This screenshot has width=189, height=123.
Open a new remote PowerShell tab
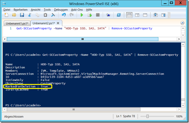point(108,15)
